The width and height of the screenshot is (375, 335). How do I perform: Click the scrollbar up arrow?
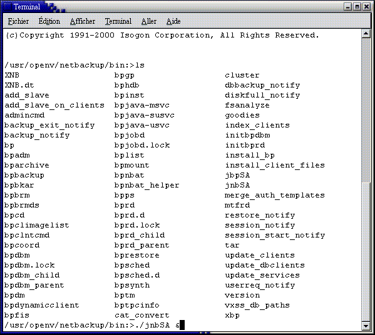[x=366, y=34]
